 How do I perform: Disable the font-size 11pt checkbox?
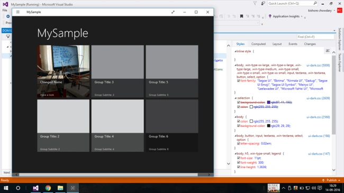click(239, 158)
